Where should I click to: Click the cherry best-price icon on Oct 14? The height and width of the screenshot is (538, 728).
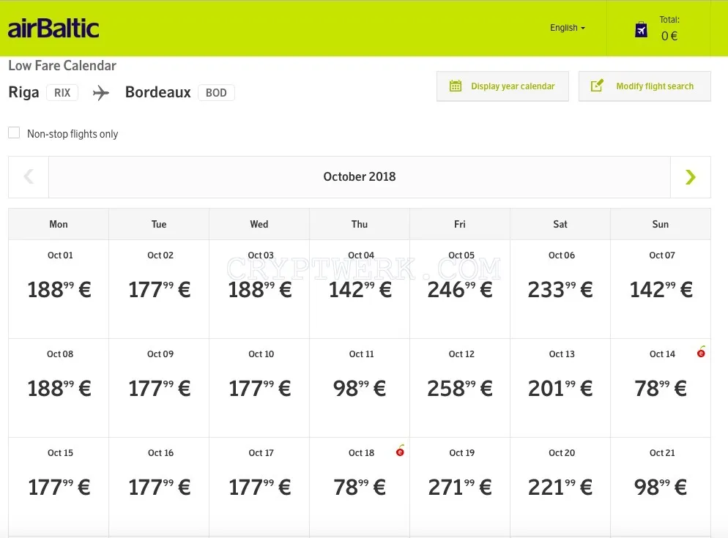pos(701,352)
